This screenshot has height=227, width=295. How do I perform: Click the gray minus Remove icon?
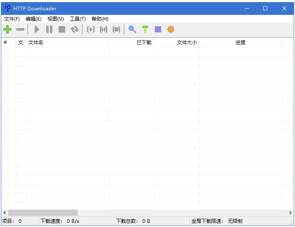tap(20, 29)
